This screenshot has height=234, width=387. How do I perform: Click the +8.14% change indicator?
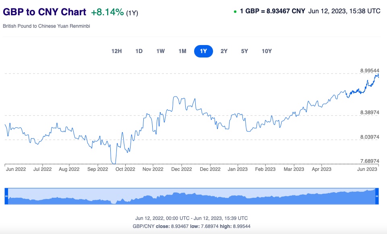pyautogui.click(x=107, y=12)
